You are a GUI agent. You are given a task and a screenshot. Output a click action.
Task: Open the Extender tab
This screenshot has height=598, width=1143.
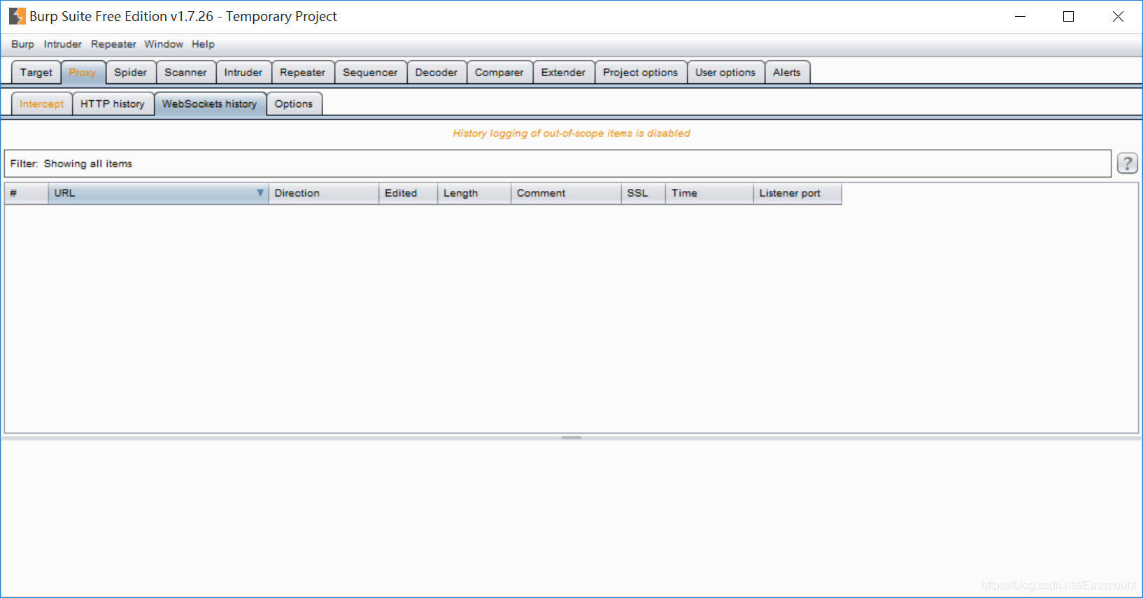(x=563, y=72)
